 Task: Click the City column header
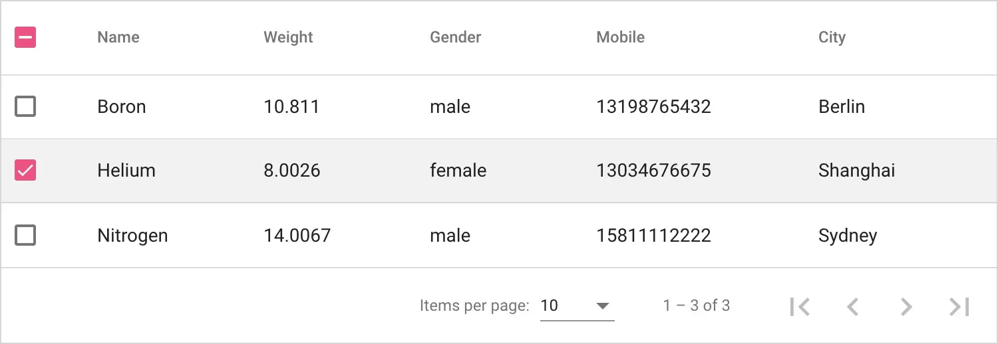pos(832,37)
